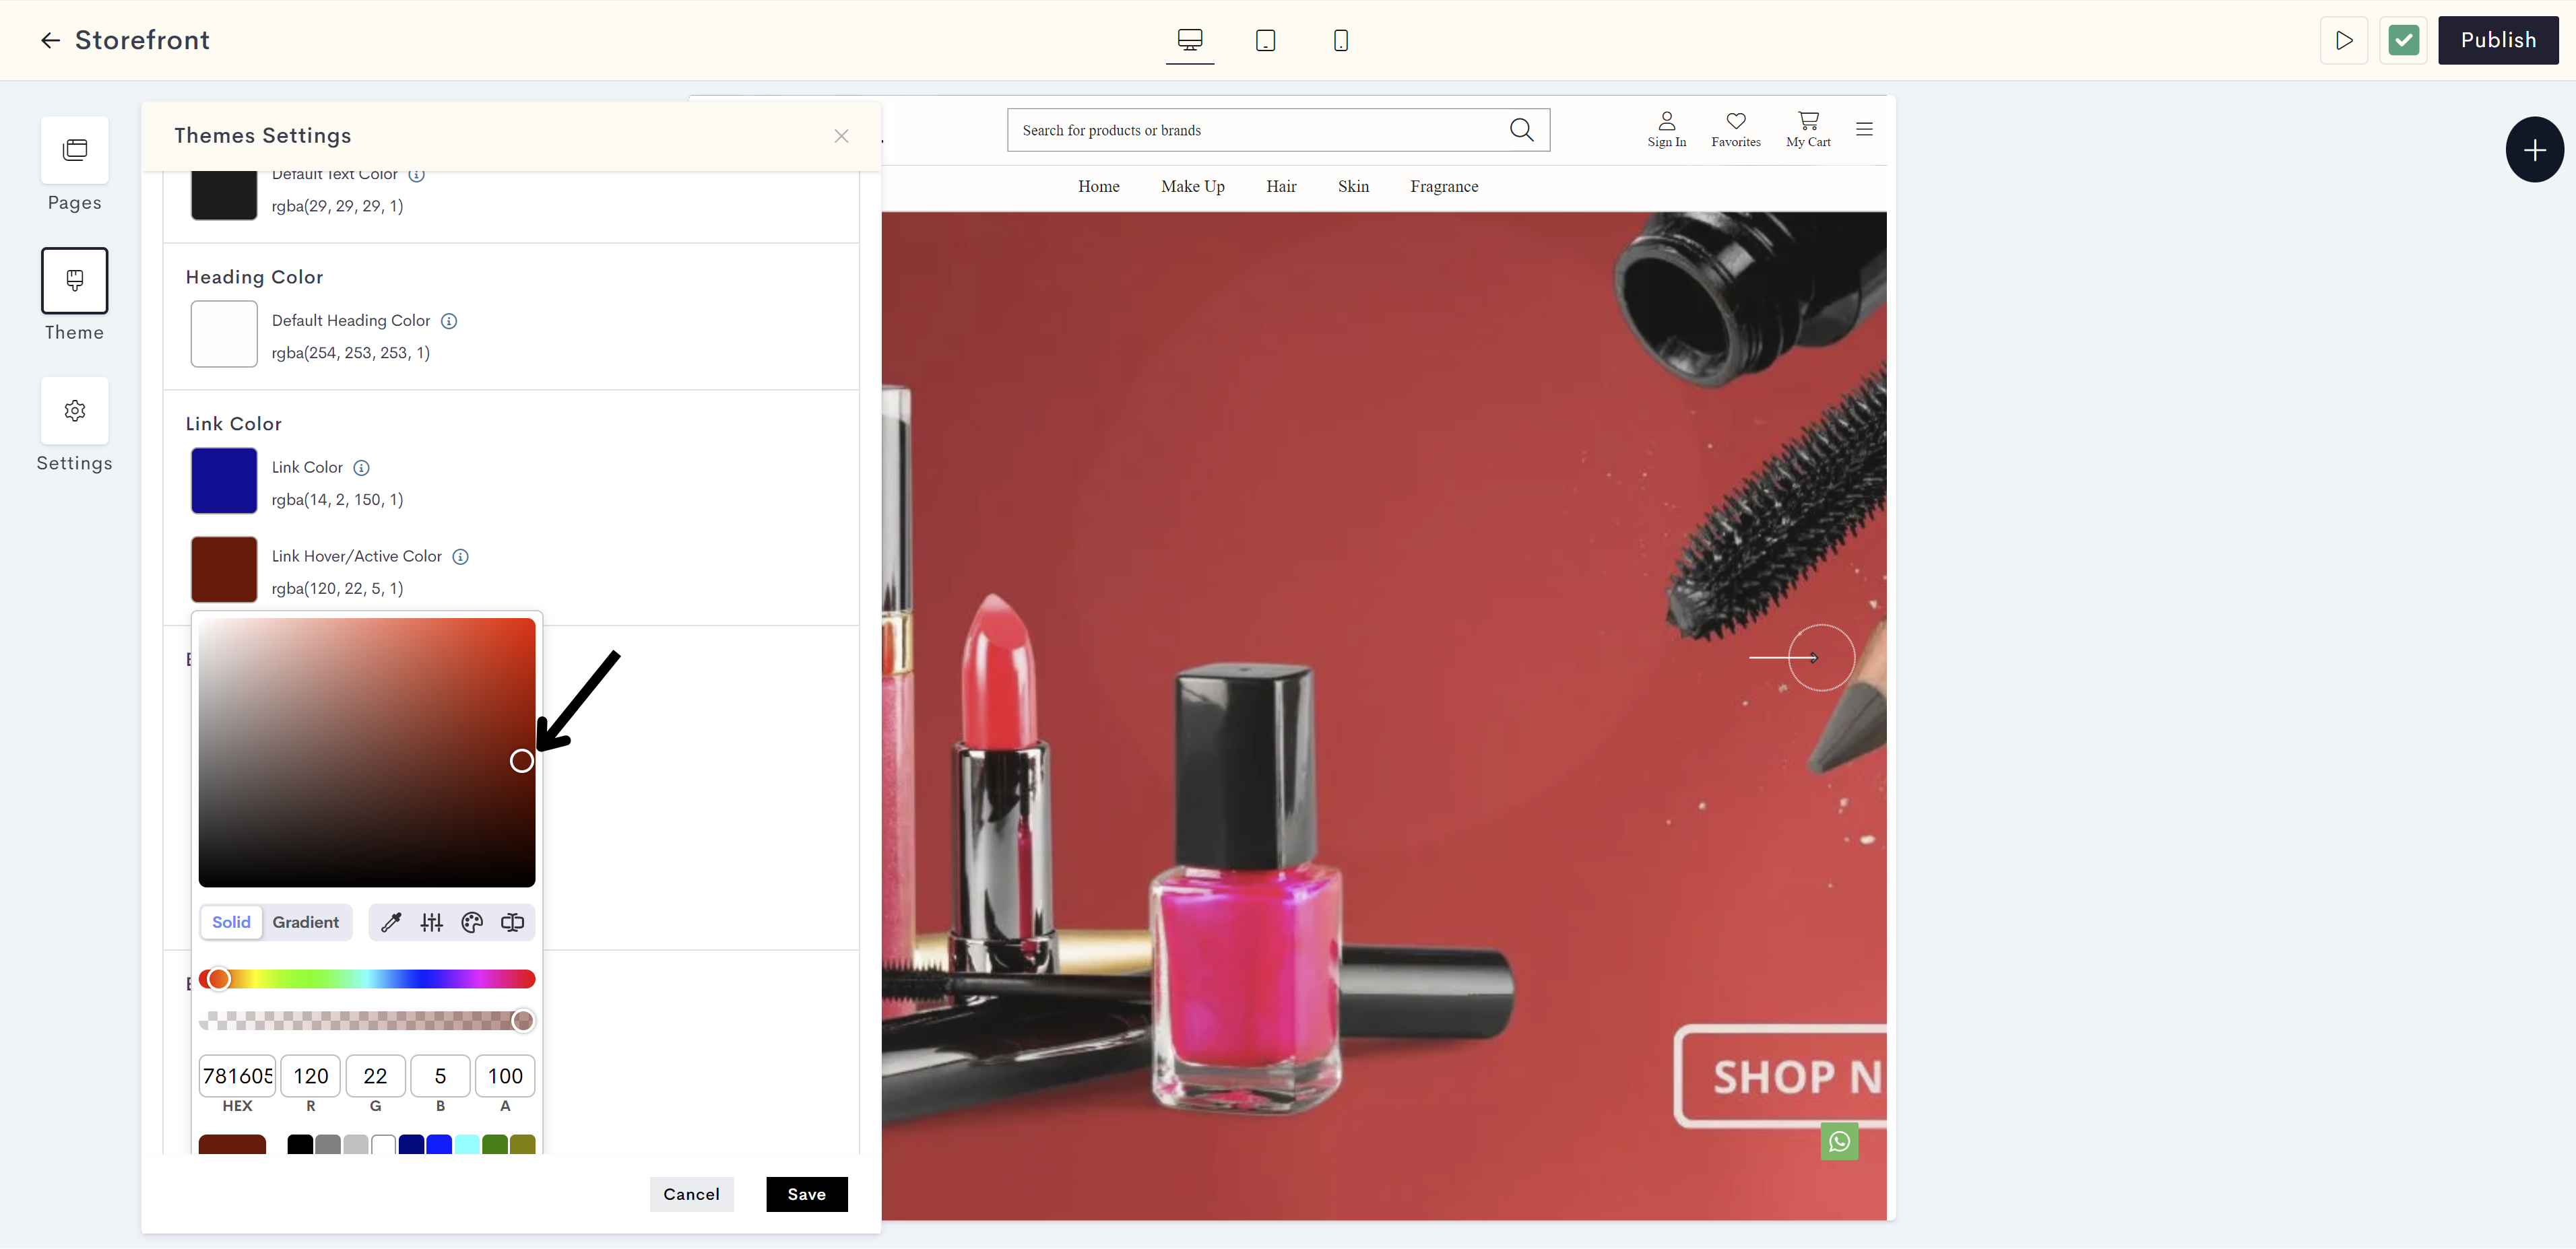This screenshot has height=1249, width=2576.
Task: Advance the banner with next arrow
Action: click(1821, 657)
